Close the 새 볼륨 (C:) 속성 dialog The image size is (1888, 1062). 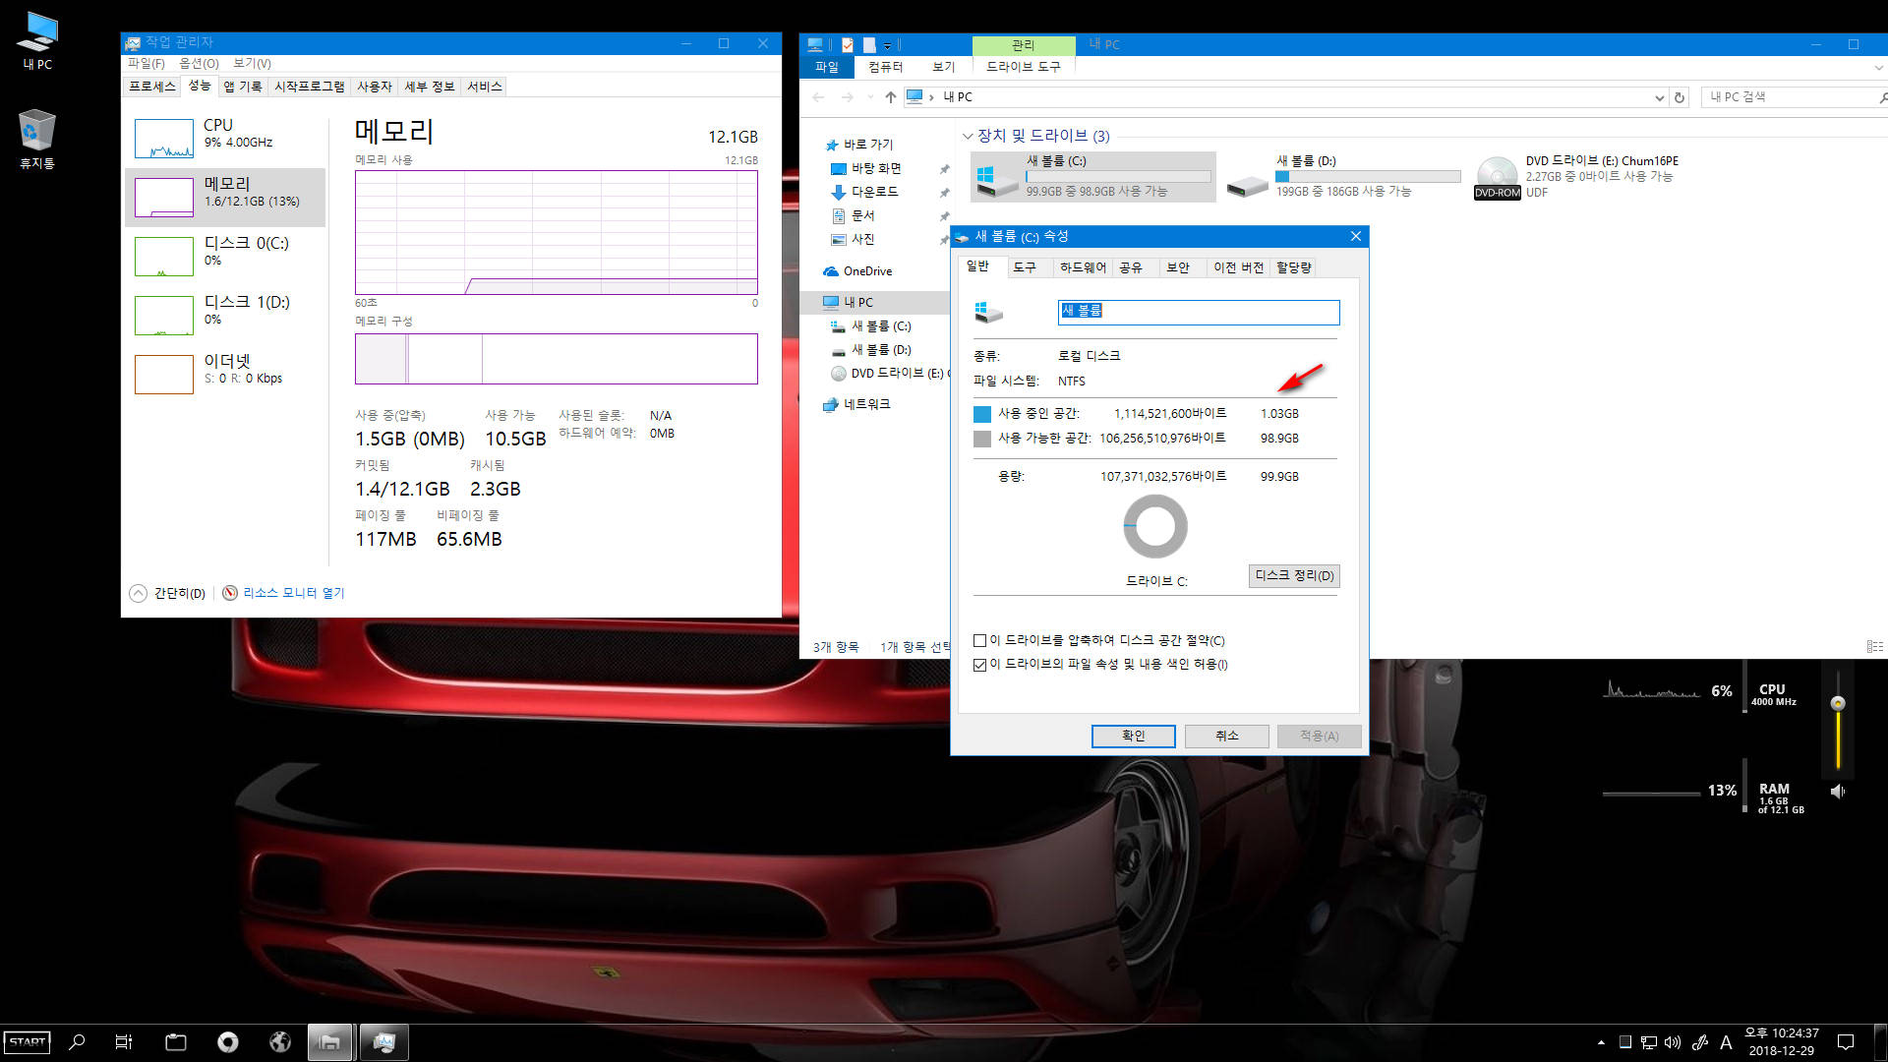pos(1356,236)
